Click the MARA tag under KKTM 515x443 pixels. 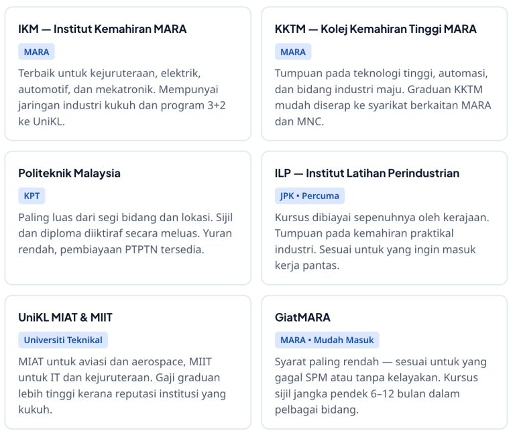tap(293, 52)
